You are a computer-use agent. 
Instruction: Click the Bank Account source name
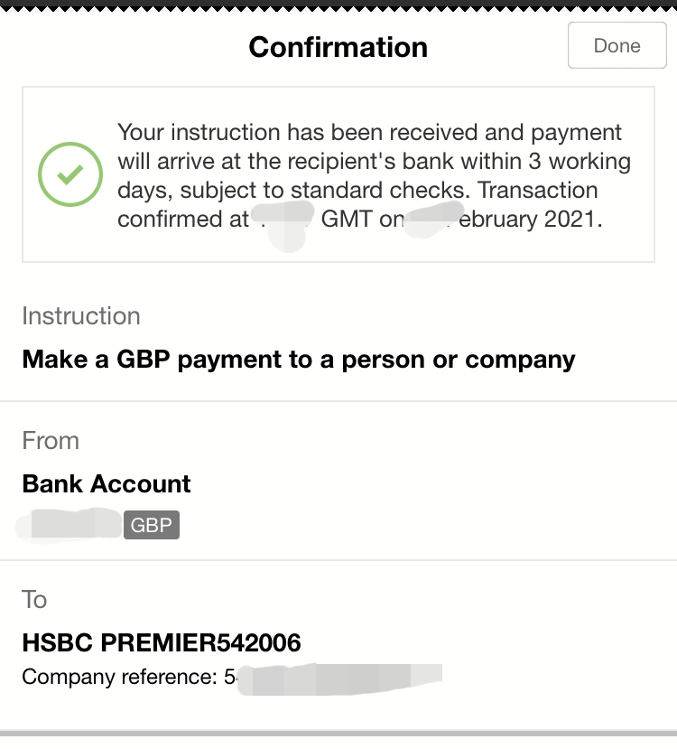coord(107,483)
